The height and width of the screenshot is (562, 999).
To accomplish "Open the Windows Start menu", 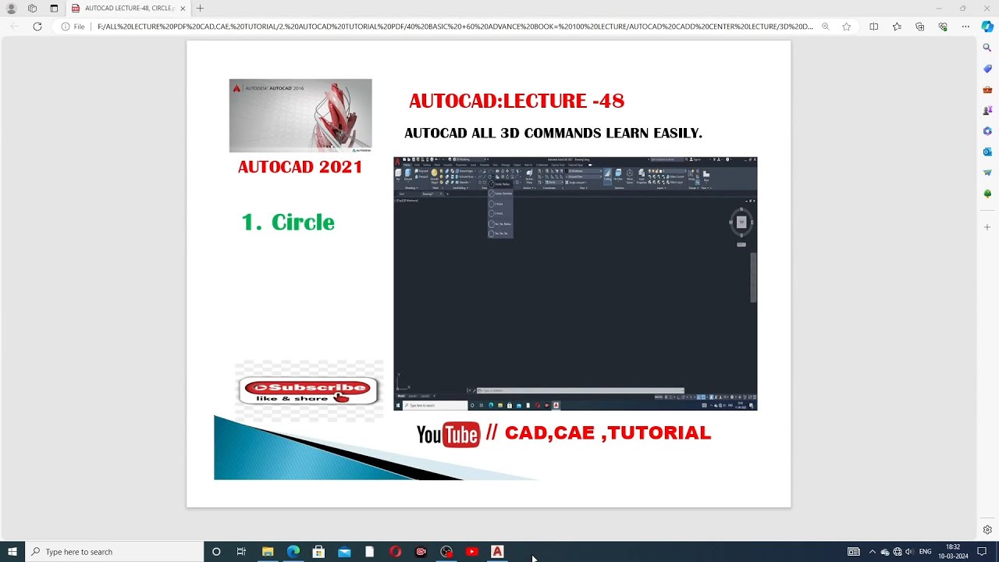I will pos(12,552).
